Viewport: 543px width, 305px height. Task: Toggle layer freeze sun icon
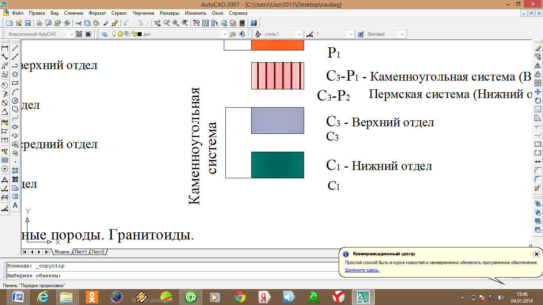pos(120,34)
